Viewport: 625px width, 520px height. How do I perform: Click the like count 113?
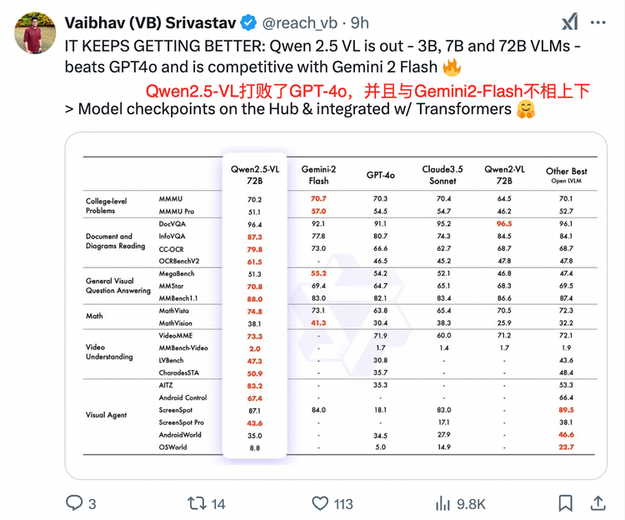click(343, 504)
